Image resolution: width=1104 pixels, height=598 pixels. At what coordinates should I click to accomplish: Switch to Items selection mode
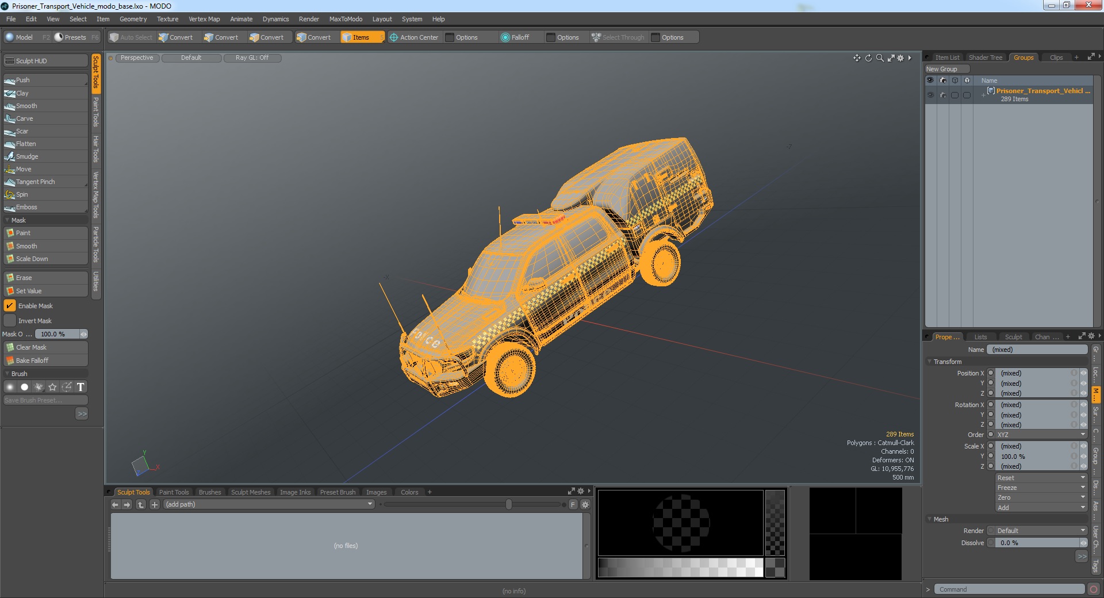(362, 37)
